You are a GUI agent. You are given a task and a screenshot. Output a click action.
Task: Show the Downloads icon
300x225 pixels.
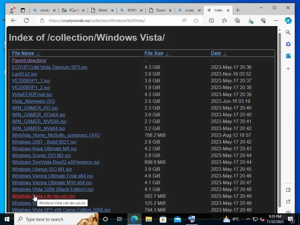250,21
